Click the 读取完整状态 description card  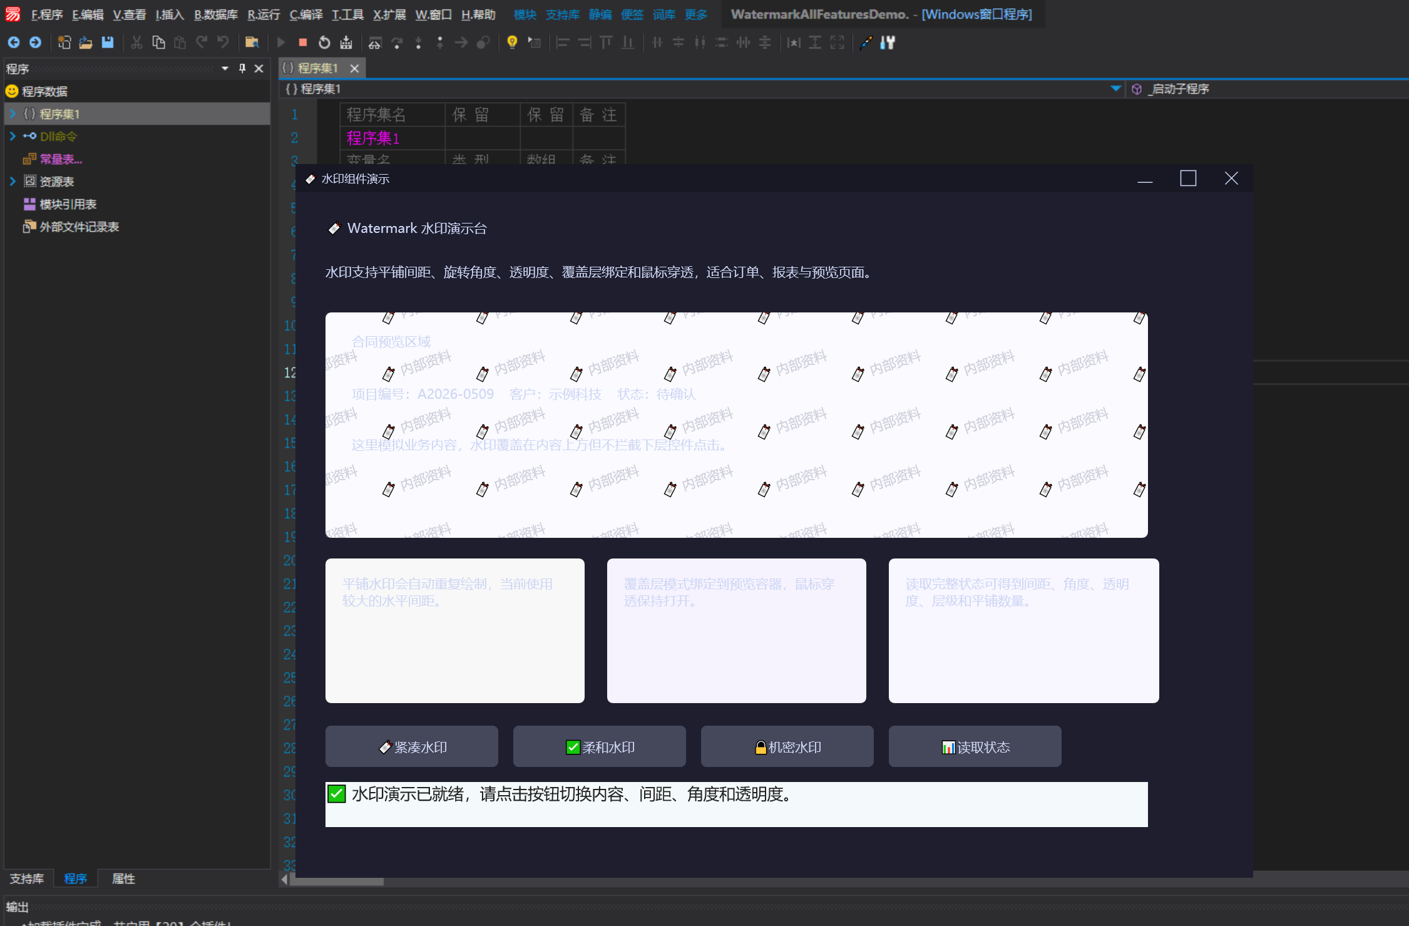1024,630
